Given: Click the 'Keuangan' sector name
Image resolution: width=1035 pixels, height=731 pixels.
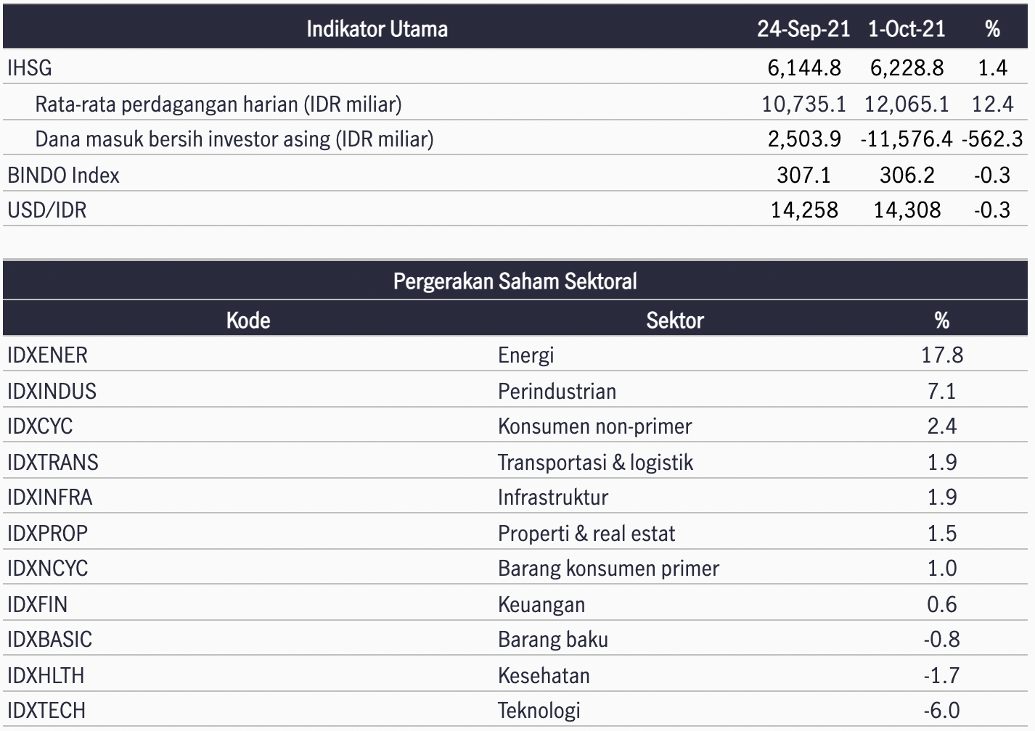Looking at the screenshot, I should point(541,605).
